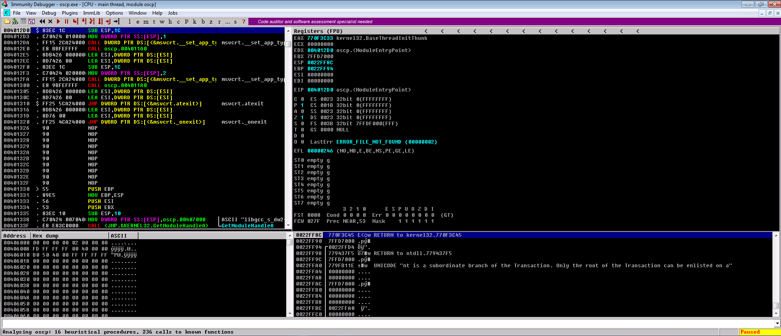
Task: Click the command input field at bottom
Action: click(388, 323)
